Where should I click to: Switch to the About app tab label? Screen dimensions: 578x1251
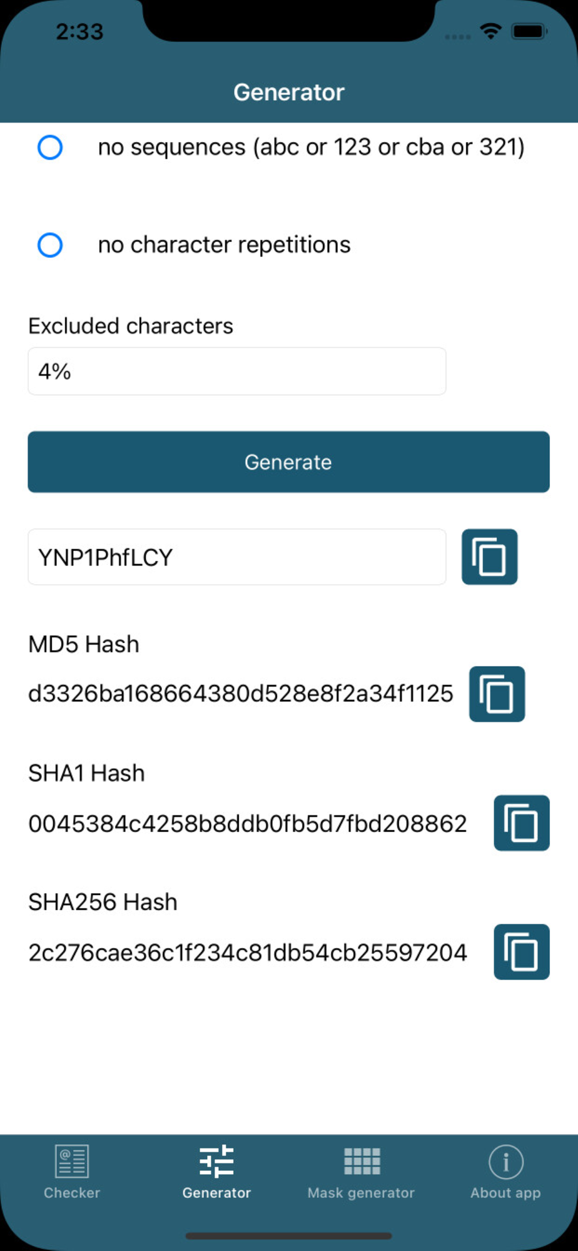(505, 1193)
